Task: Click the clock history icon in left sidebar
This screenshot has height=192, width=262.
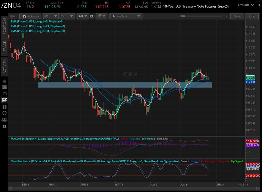Action: [x=4, y=113]
